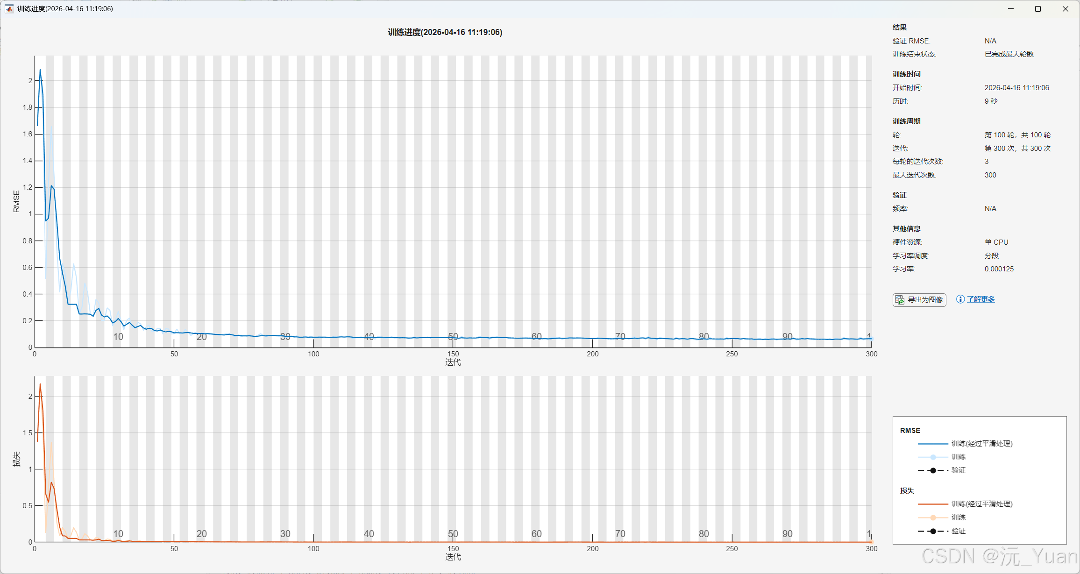
Task: Click light blue RMSE 训练 legend marker
Action: (x=933, y=457)
